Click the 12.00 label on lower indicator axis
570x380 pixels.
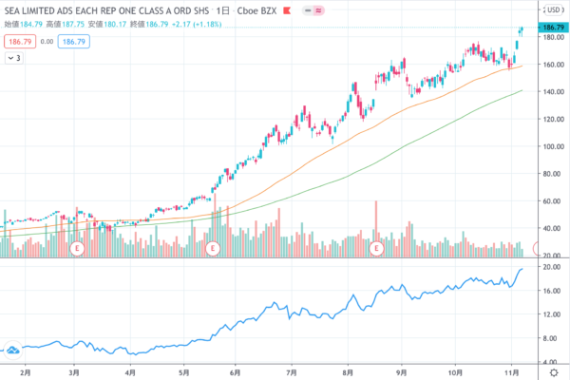pos(552,314)
